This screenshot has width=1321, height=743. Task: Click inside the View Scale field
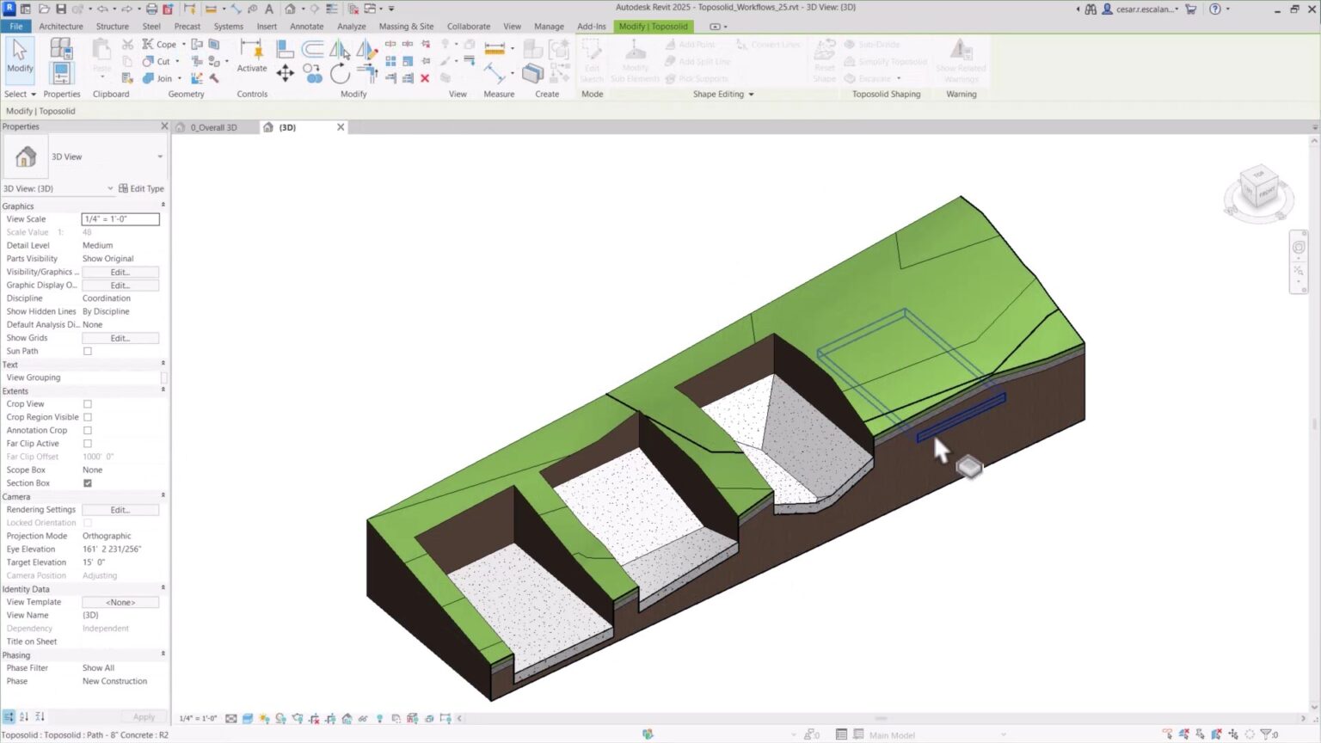point(120,218)
